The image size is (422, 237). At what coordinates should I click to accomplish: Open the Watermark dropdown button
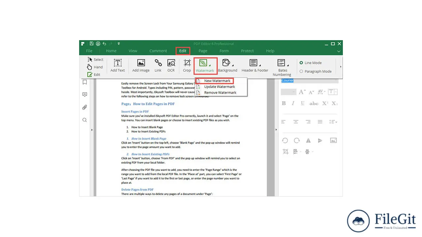tap(205, 66)
